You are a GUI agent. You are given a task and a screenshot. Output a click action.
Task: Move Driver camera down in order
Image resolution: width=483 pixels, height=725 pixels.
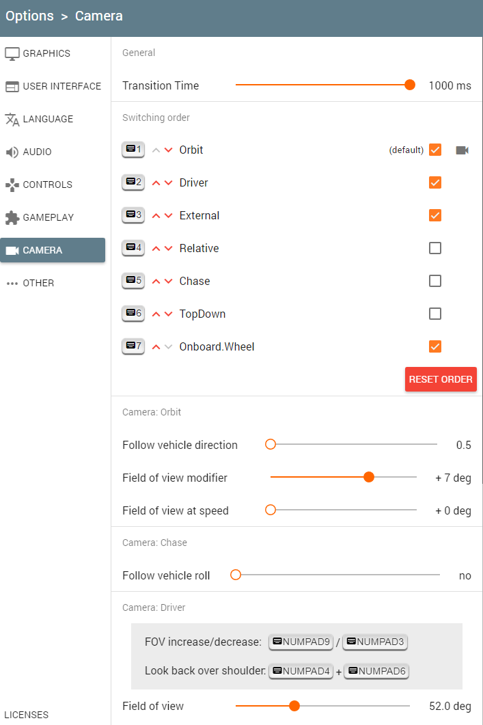point(168,183)
